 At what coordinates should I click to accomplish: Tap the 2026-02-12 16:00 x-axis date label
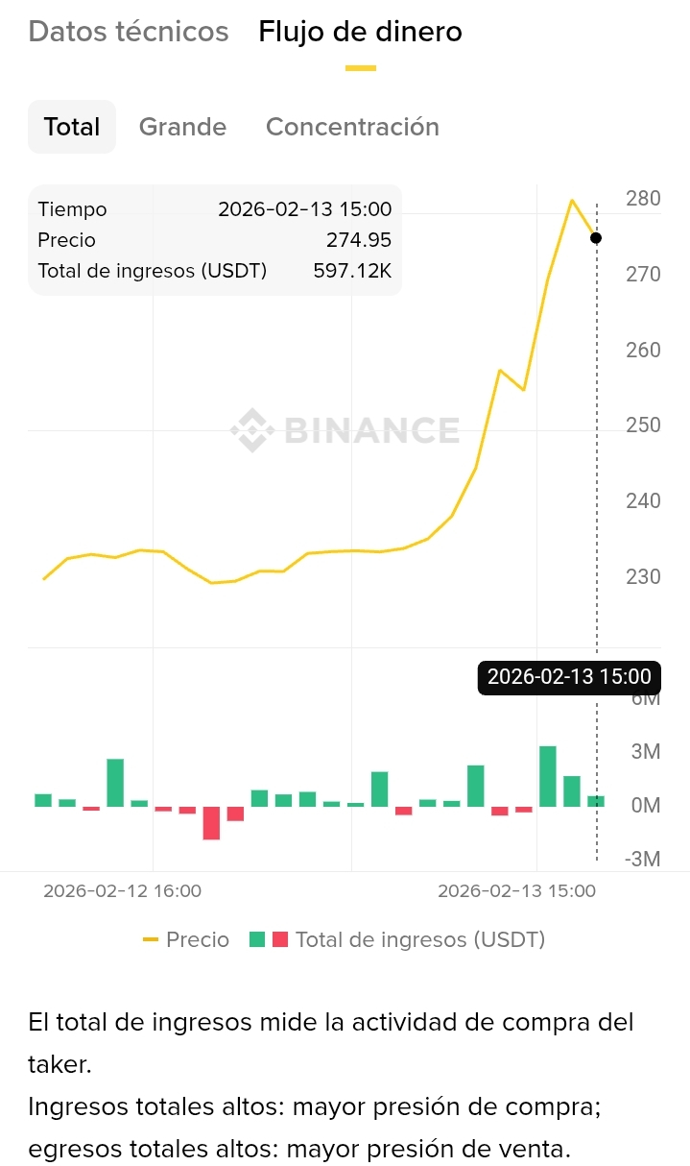(x=122, y=890)
